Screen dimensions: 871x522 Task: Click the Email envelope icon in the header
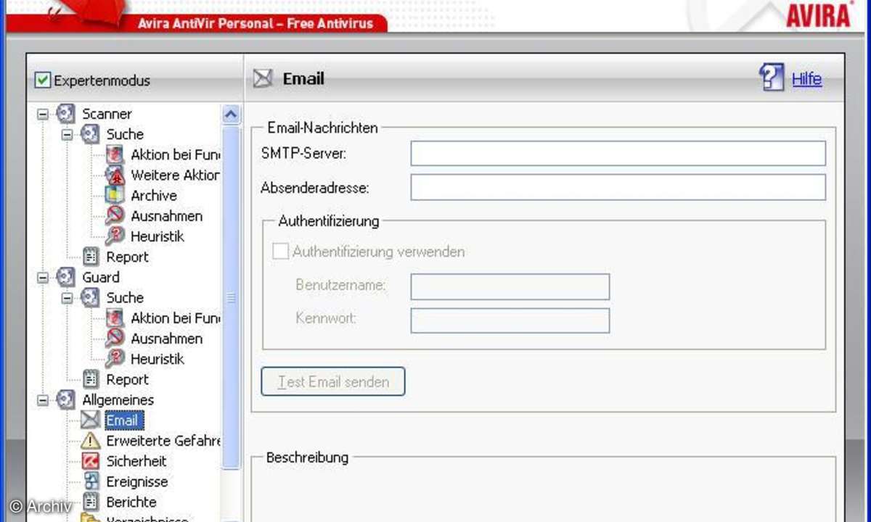tap(264, 78)
